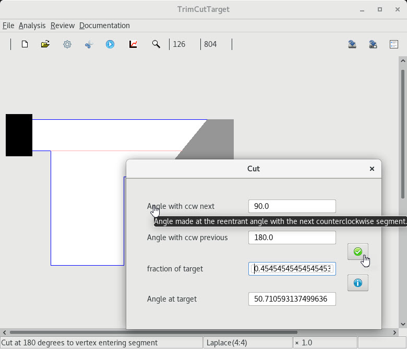Open the File menu
The width and height of the screenshot is (407, 349).
tap(8, 26)
